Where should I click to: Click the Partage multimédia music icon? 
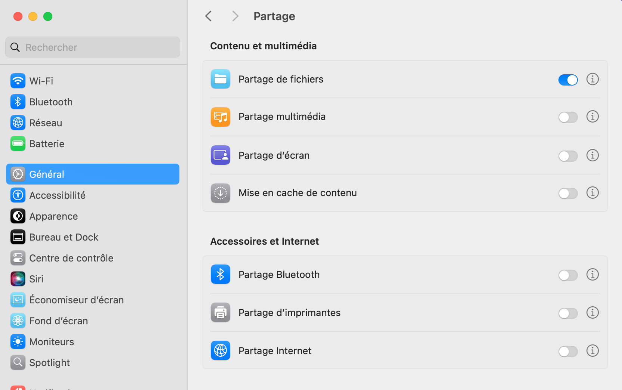[221, 117]
